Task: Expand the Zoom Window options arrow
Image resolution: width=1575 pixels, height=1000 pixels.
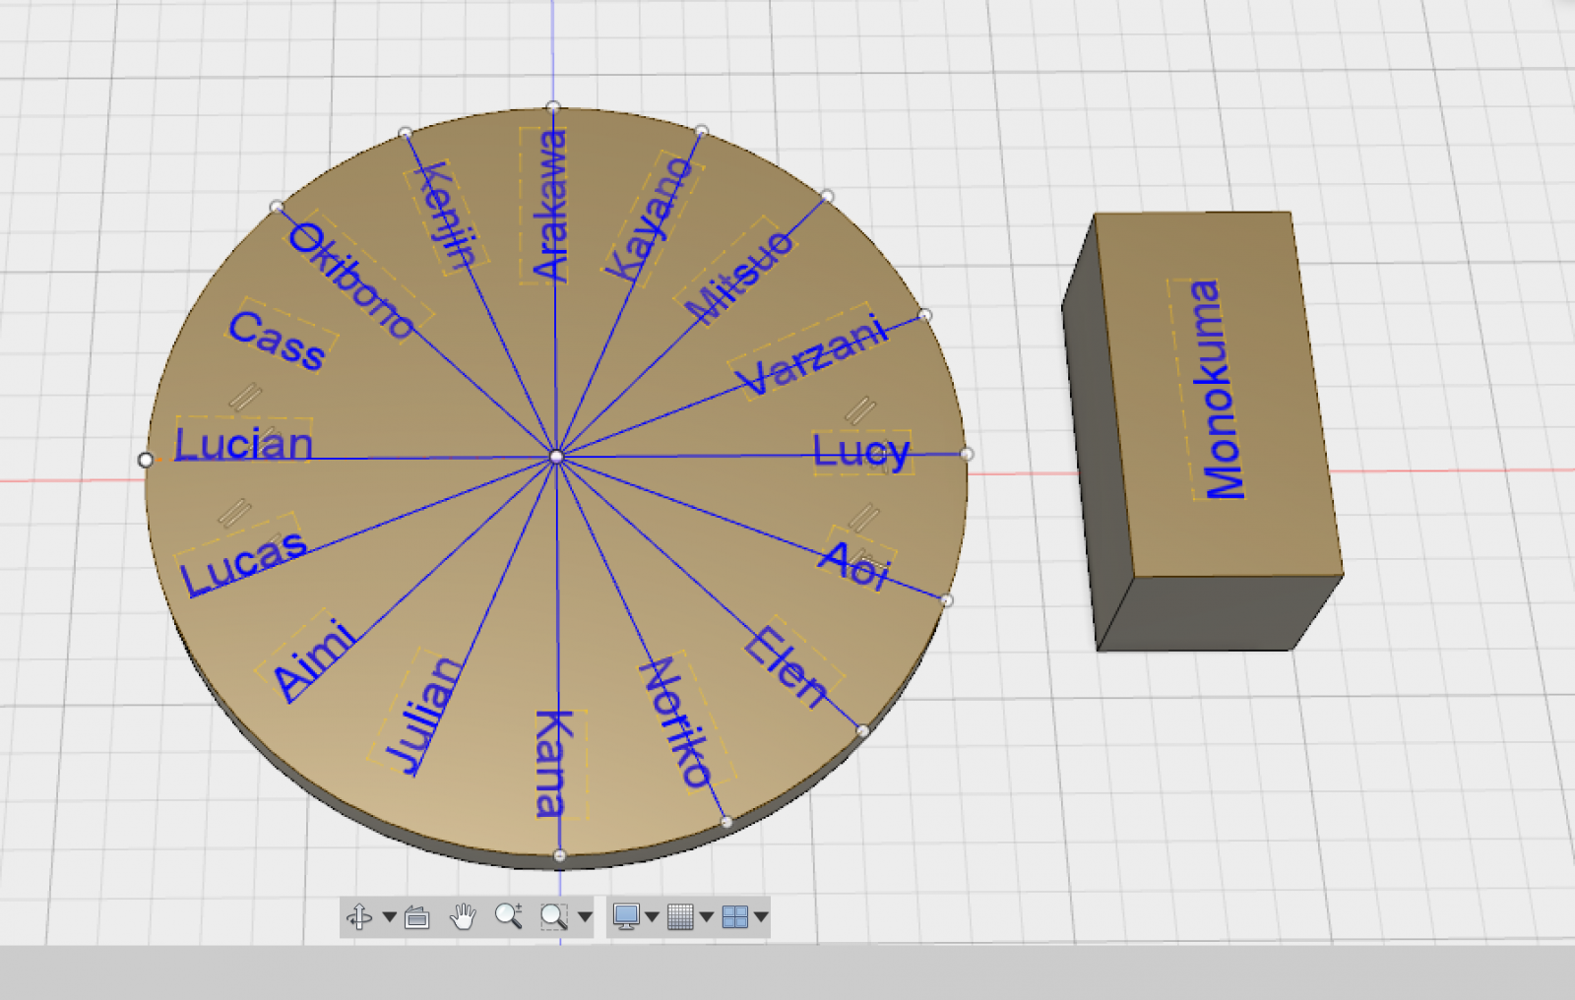Action: tap(586, 917)
